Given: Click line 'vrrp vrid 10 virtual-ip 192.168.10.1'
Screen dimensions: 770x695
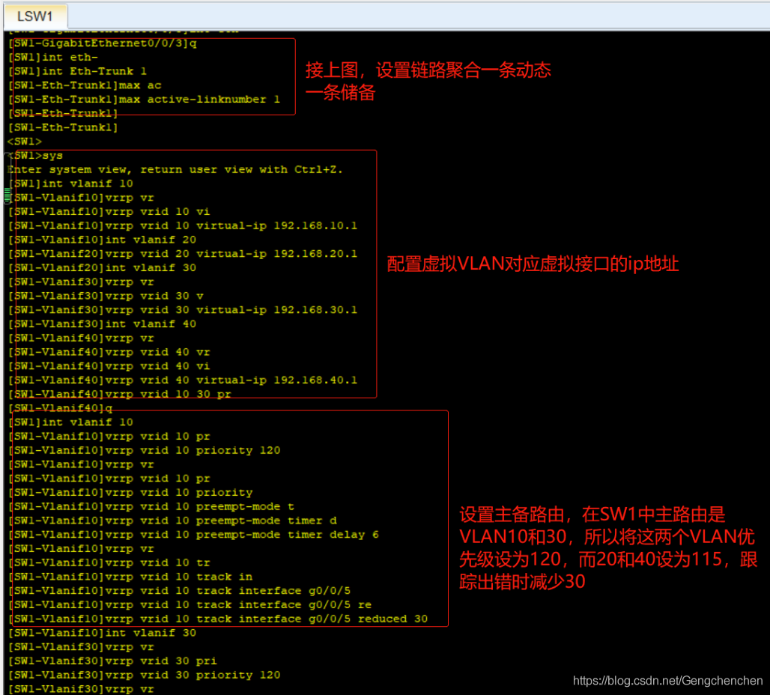Looking at the screenshot, I should coord(183,226).
